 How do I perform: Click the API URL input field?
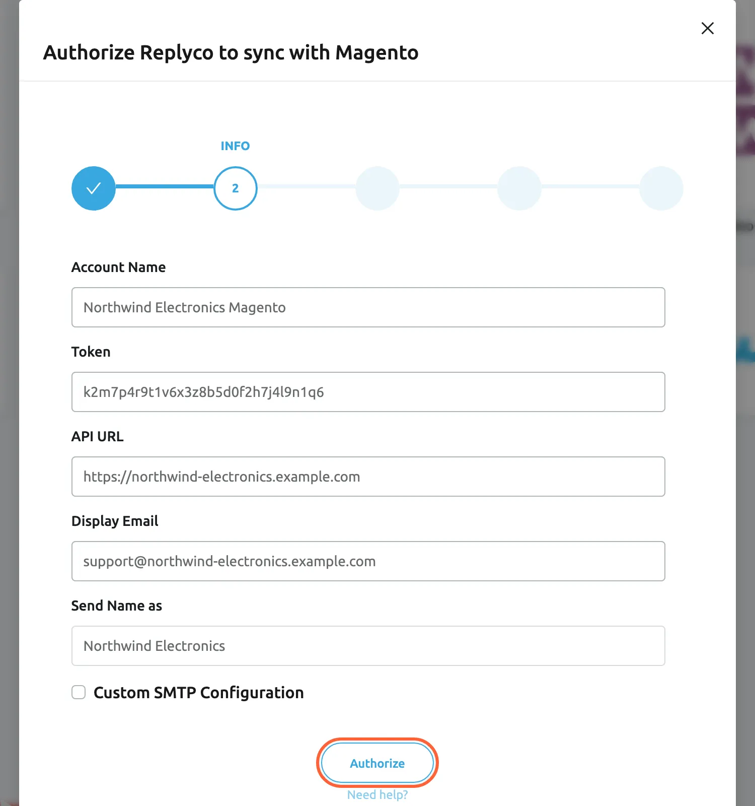point(368,477)
